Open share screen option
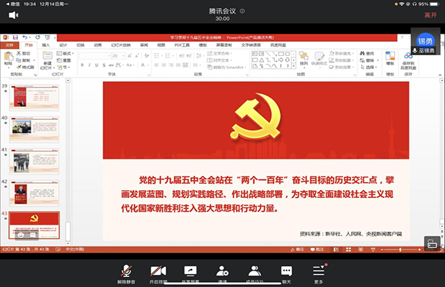The image size is (445, 287). (x=190, y=271)
